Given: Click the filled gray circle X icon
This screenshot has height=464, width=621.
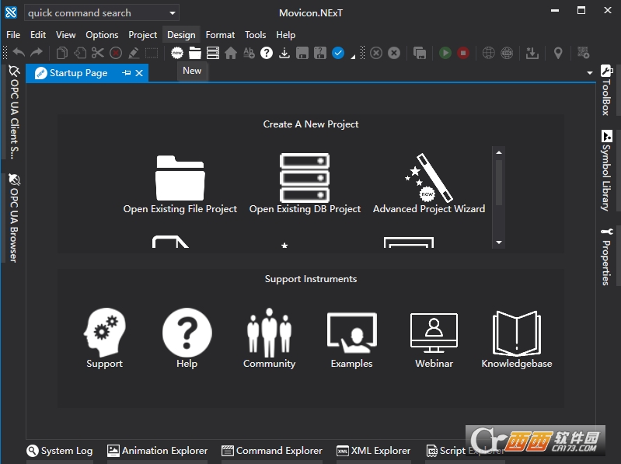Looking at the screenshot, I should pos(394,53).
